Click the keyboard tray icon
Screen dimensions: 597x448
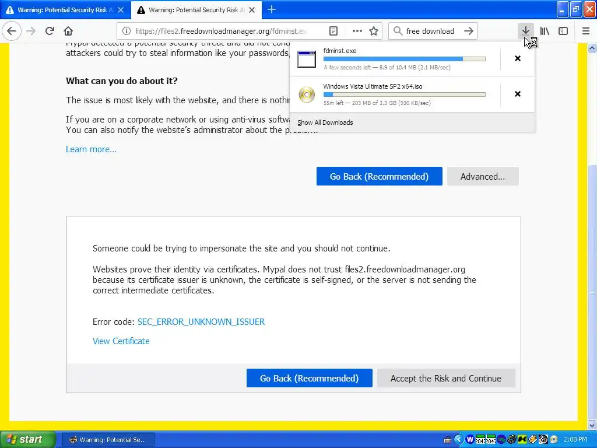[x=448, y=440]
